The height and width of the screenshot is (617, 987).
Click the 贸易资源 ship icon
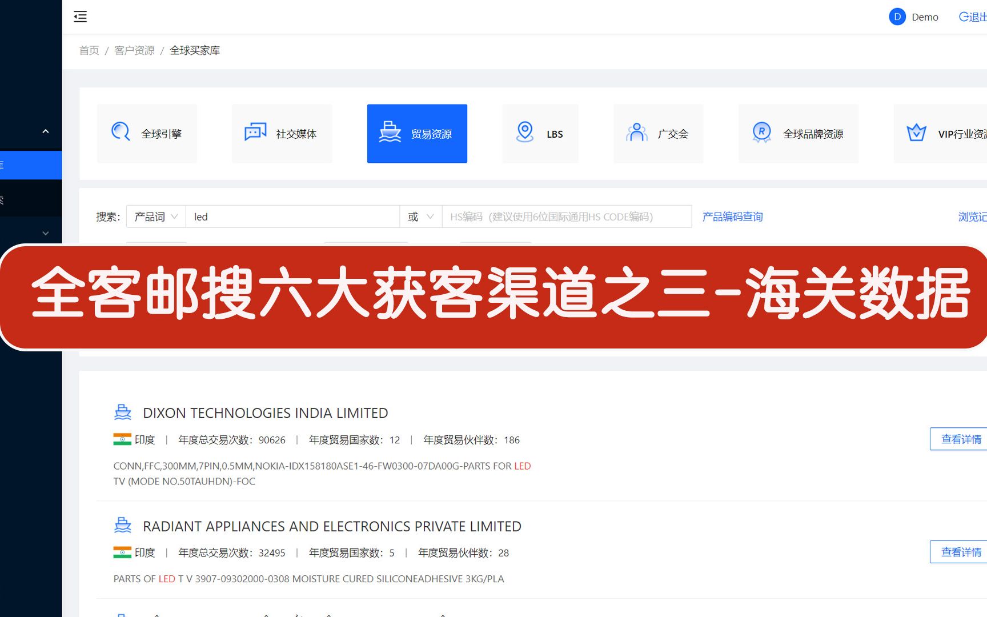[x=391, y=132]
